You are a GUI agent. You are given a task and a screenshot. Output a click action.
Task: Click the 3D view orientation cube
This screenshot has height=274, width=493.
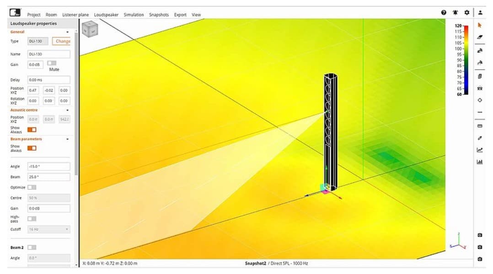tap(89, 30)
